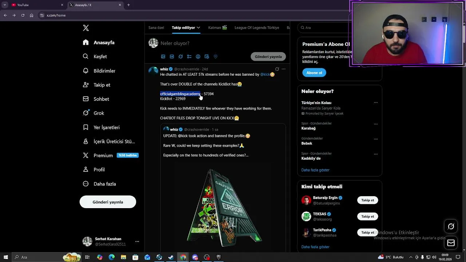Screen dimensions: 466x262
Task: Open Epic Games Launcher from taskbar
Action: point(219,257)
